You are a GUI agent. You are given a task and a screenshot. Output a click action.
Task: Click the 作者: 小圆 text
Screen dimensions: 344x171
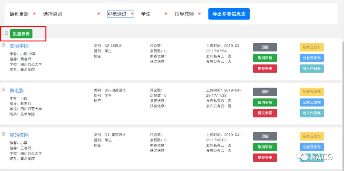pos(19,98)
